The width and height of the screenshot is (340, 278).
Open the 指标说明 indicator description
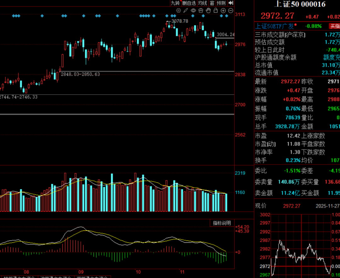(x=222, y=223)
